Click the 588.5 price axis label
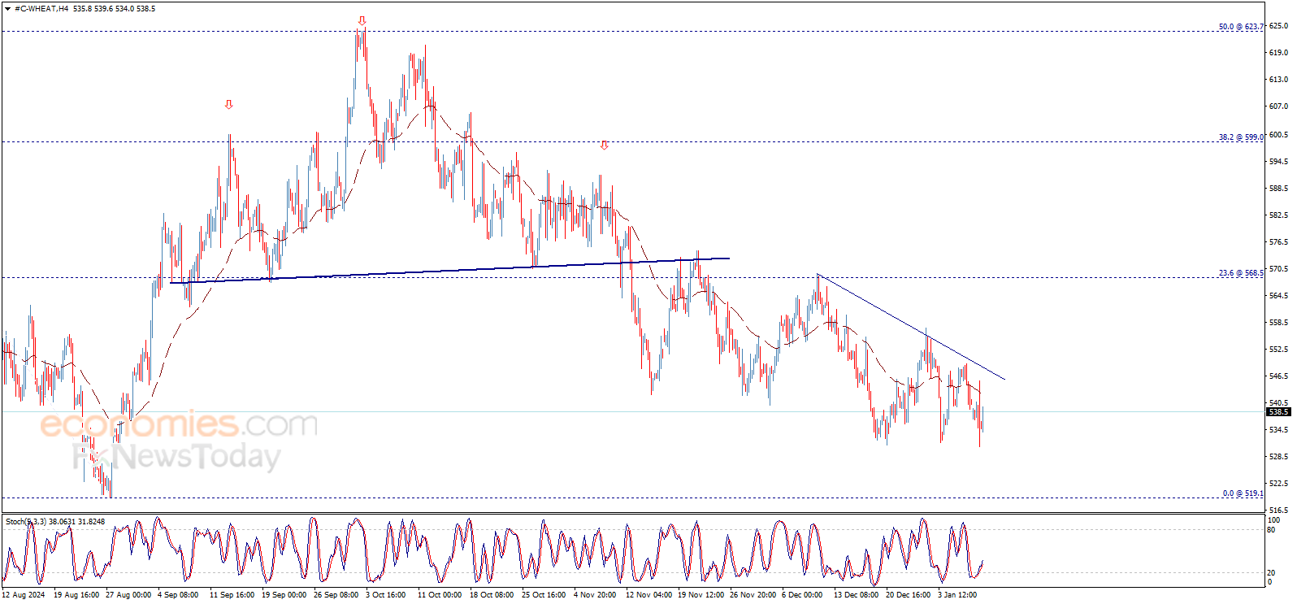 point(1278,189)
